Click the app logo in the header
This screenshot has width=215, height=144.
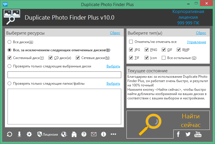tap(12, 17)
